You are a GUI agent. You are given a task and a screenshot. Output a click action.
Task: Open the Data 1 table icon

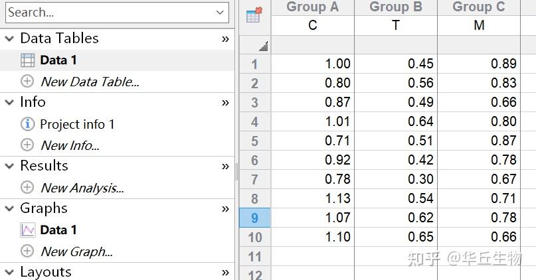click(x=28, y=60)
